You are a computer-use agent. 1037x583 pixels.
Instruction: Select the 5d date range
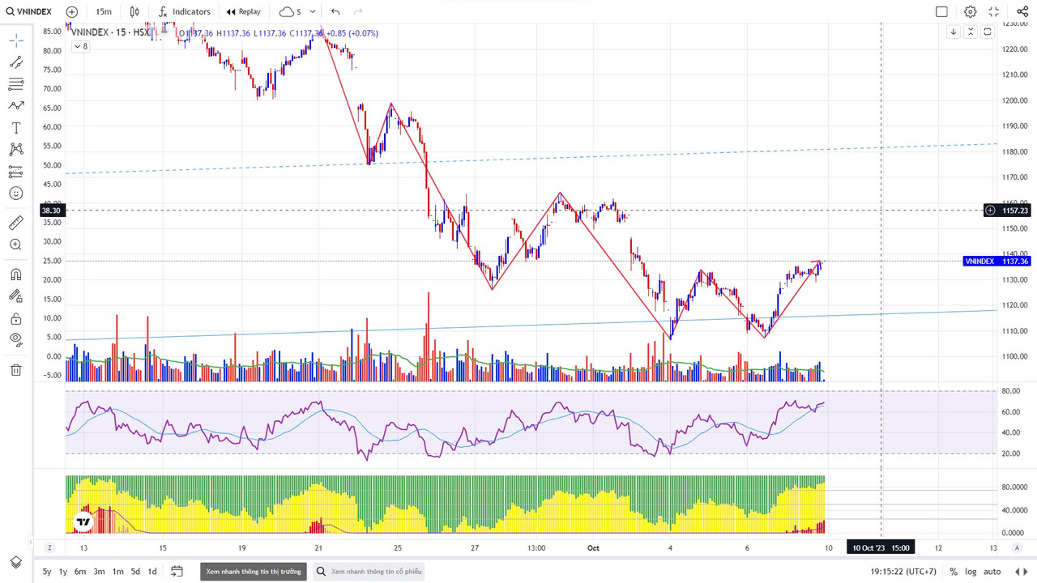(135, 572)
